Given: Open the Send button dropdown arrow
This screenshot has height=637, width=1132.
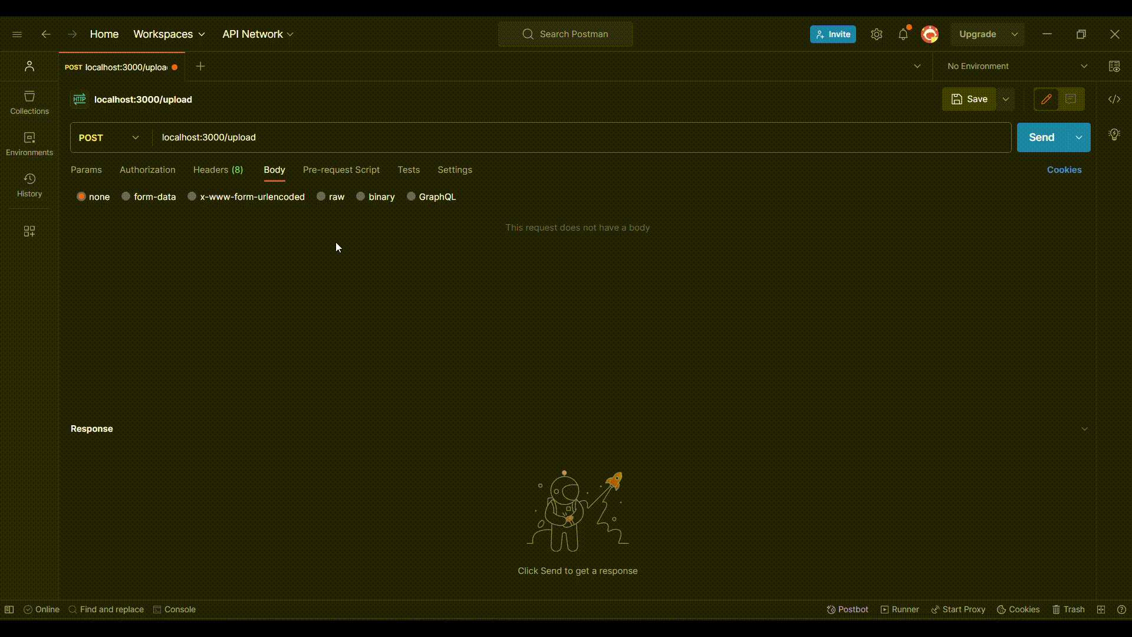Looking at the screenshot, I should point(1078,137).
